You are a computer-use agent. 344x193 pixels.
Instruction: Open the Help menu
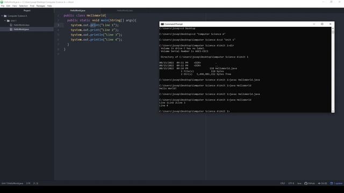tap(49, 6)
